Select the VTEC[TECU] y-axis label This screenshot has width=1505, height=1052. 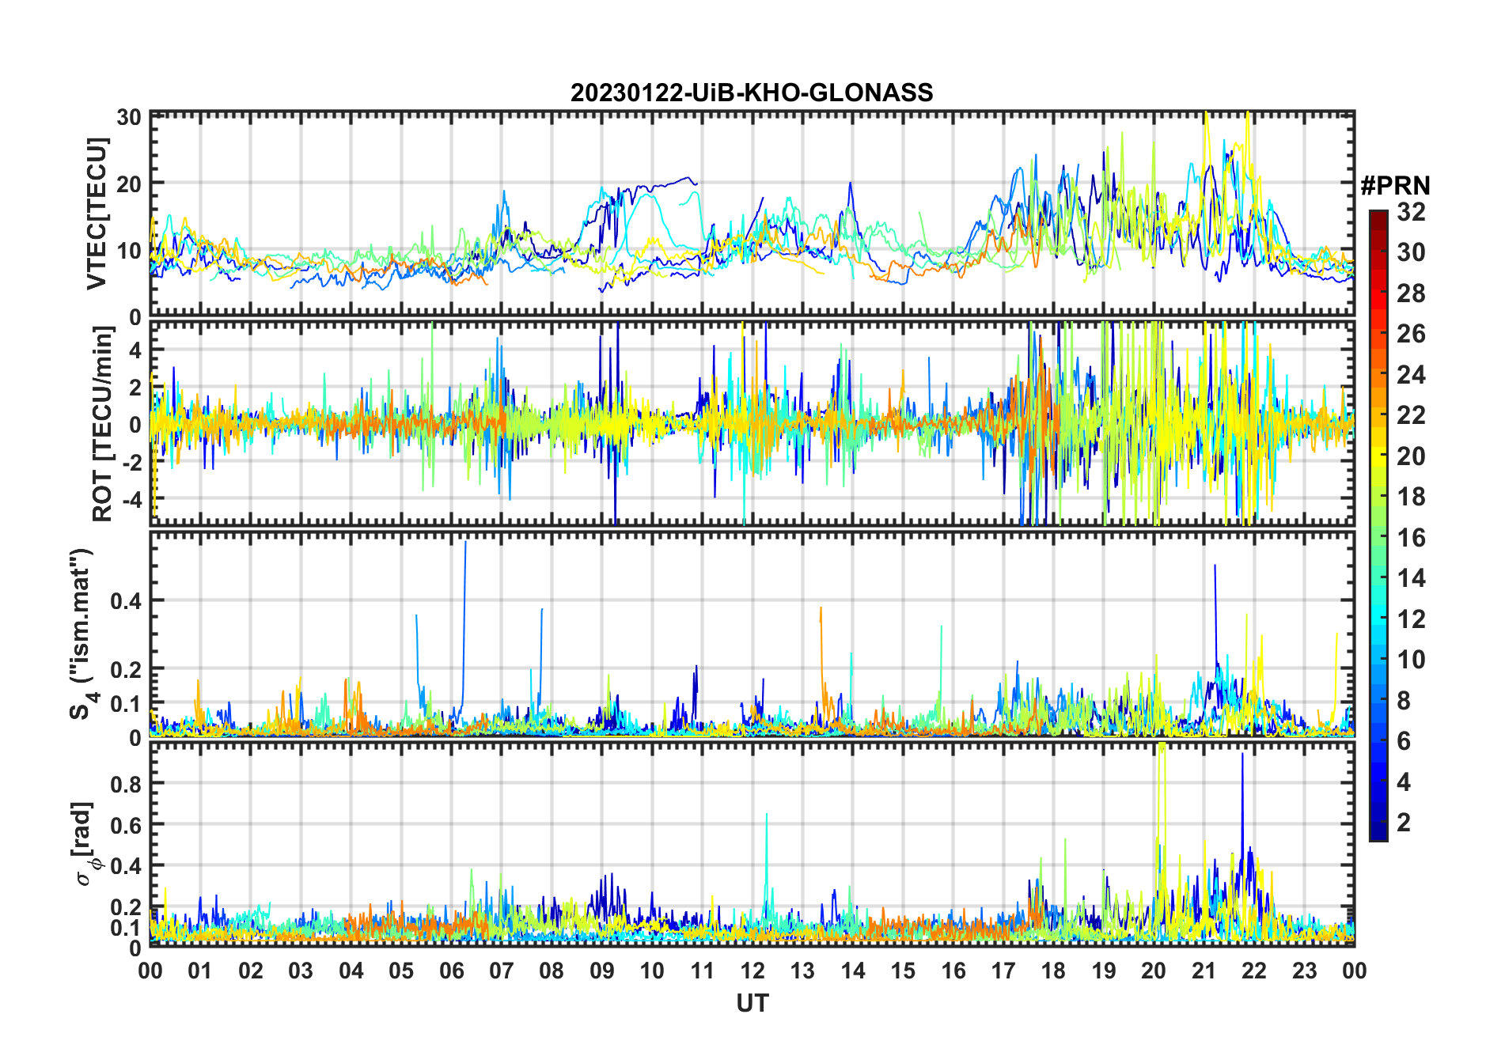click(x=97, y=214)
